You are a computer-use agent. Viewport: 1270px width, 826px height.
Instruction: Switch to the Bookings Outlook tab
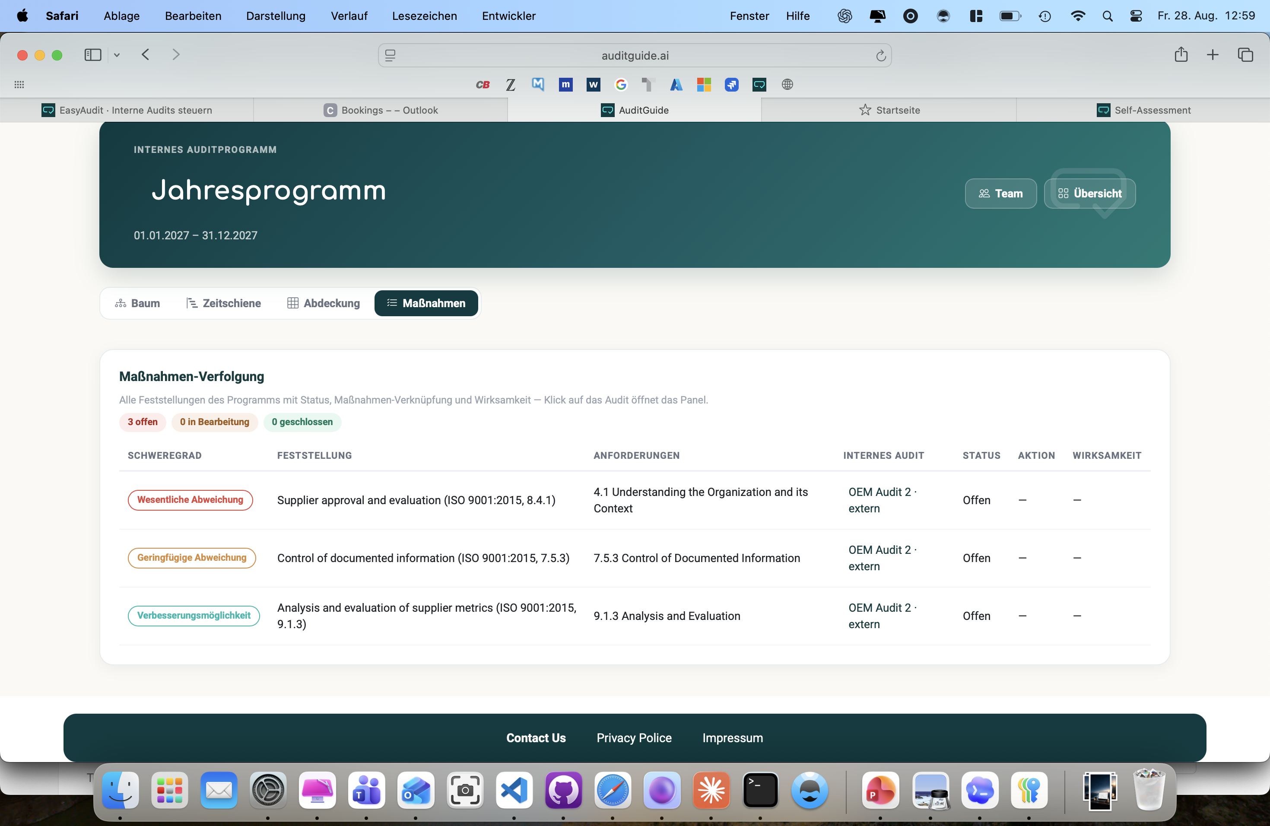(381, 110)
